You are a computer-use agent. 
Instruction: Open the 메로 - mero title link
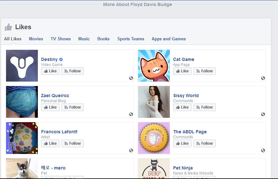(x=53, y=168)
